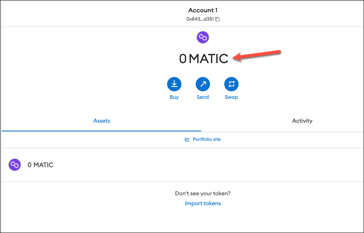Click the large 0 MATIC balance
This screenshot has width=364, height=233.
tap(204, 58)
